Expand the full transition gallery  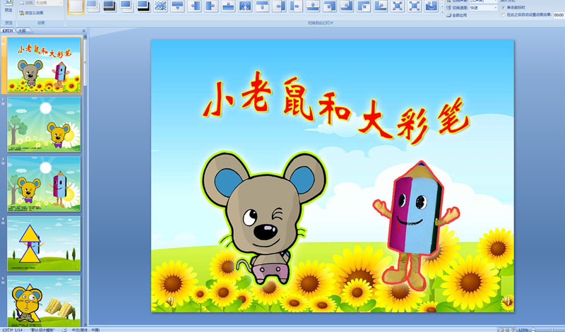pyautogui.click(x=443, y=11)
